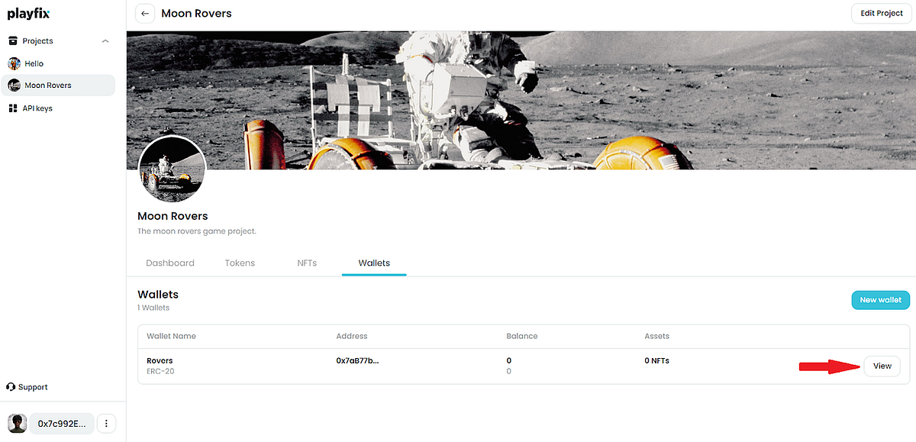Click the playfix logo
Viewport: 916px width, 442px height.
pyautogui.click(x=28, y=13)
